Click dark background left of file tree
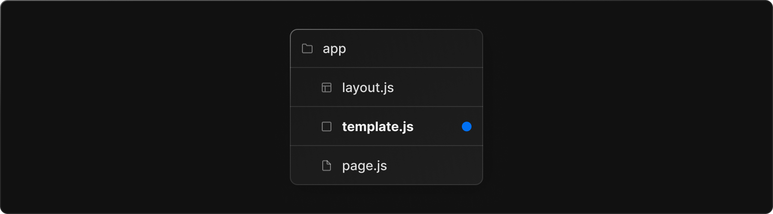Image resolution: width=773 pixels, height=214 pixels. click(145, 107)
